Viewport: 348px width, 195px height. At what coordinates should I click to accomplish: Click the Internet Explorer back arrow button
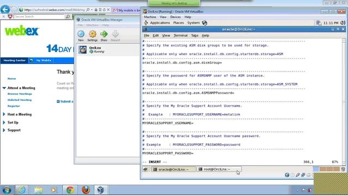(5, 10)
